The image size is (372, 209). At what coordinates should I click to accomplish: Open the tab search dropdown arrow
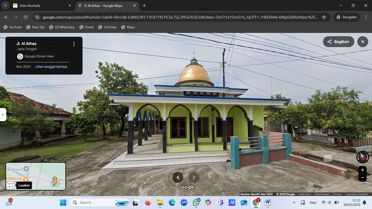(x=5, y=5)
